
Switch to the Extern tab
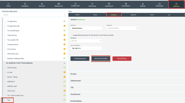(x=152, y=15)
